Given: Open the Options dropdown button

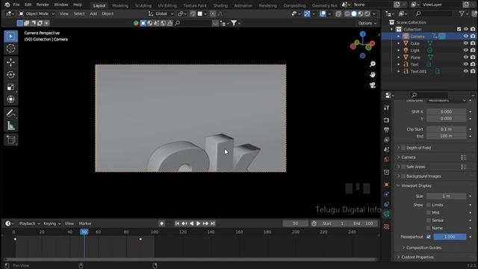Looking at the screenshot, I should tap(367, 23).
